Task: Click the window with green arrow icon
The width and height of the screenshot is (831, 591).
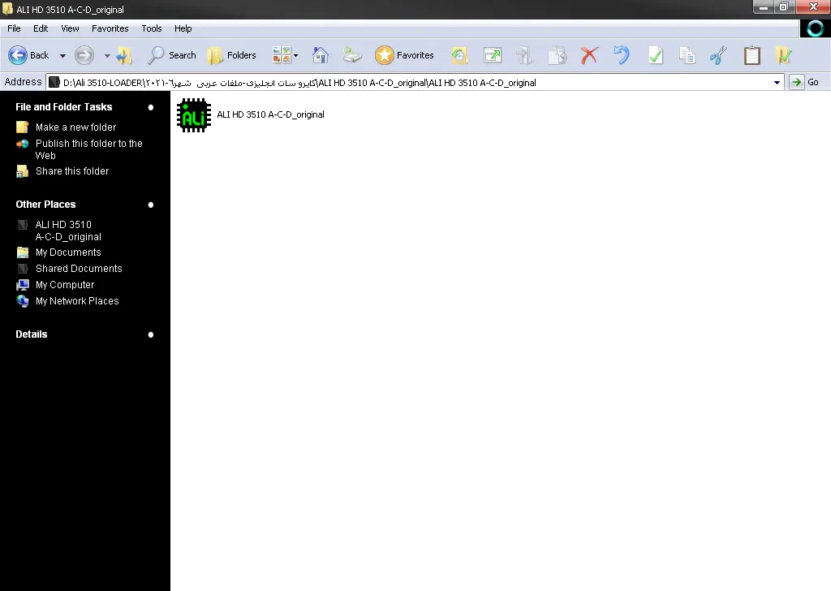Action: [x=493, y=55]
